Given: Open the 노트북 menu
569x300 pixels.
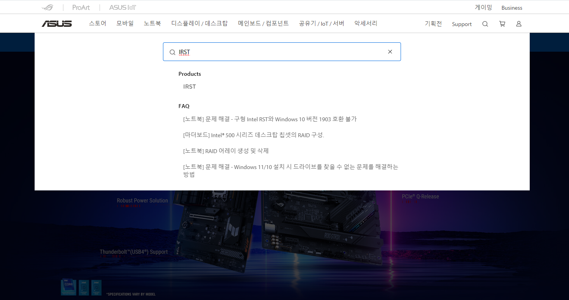Looking at the screenshot, I should tap(152, 23).
